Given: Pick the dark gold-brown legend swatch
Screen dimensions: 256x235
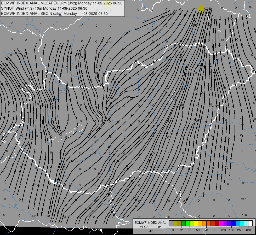Looking at the screenshot, I should point(179,223).
